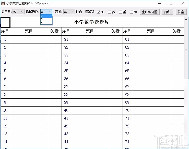Collapse the 运算元数 dropdown arrow
This screenshot has width=189, height=149.
[50, 12]
